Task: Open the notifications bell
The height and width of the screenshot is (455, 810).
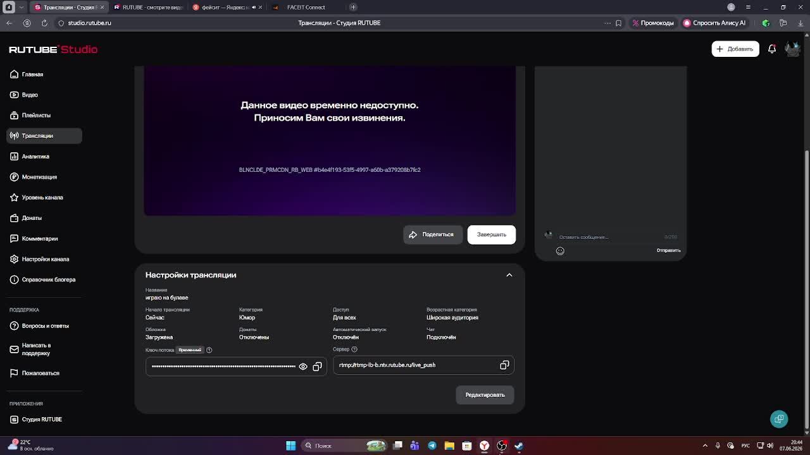Action: click(x=772, y=49)
